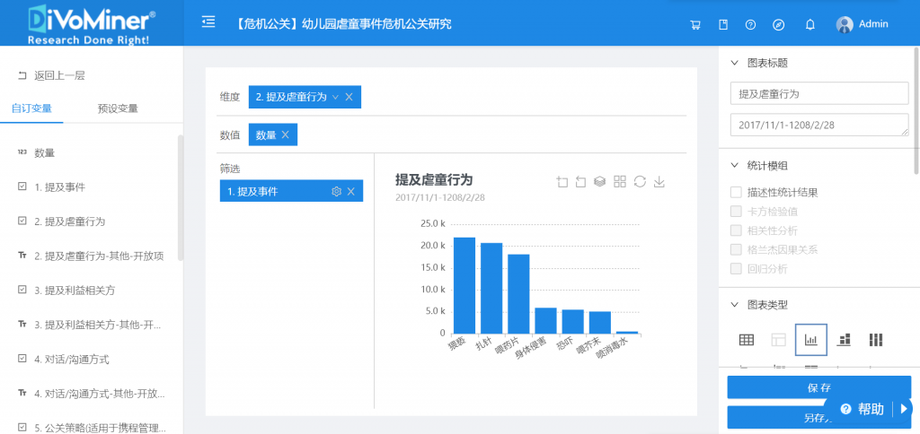The height and width of the screenshot is (434, 920).
Task: Open settings gear on 提及事件 filter
Action: click(x=336, y=191)
